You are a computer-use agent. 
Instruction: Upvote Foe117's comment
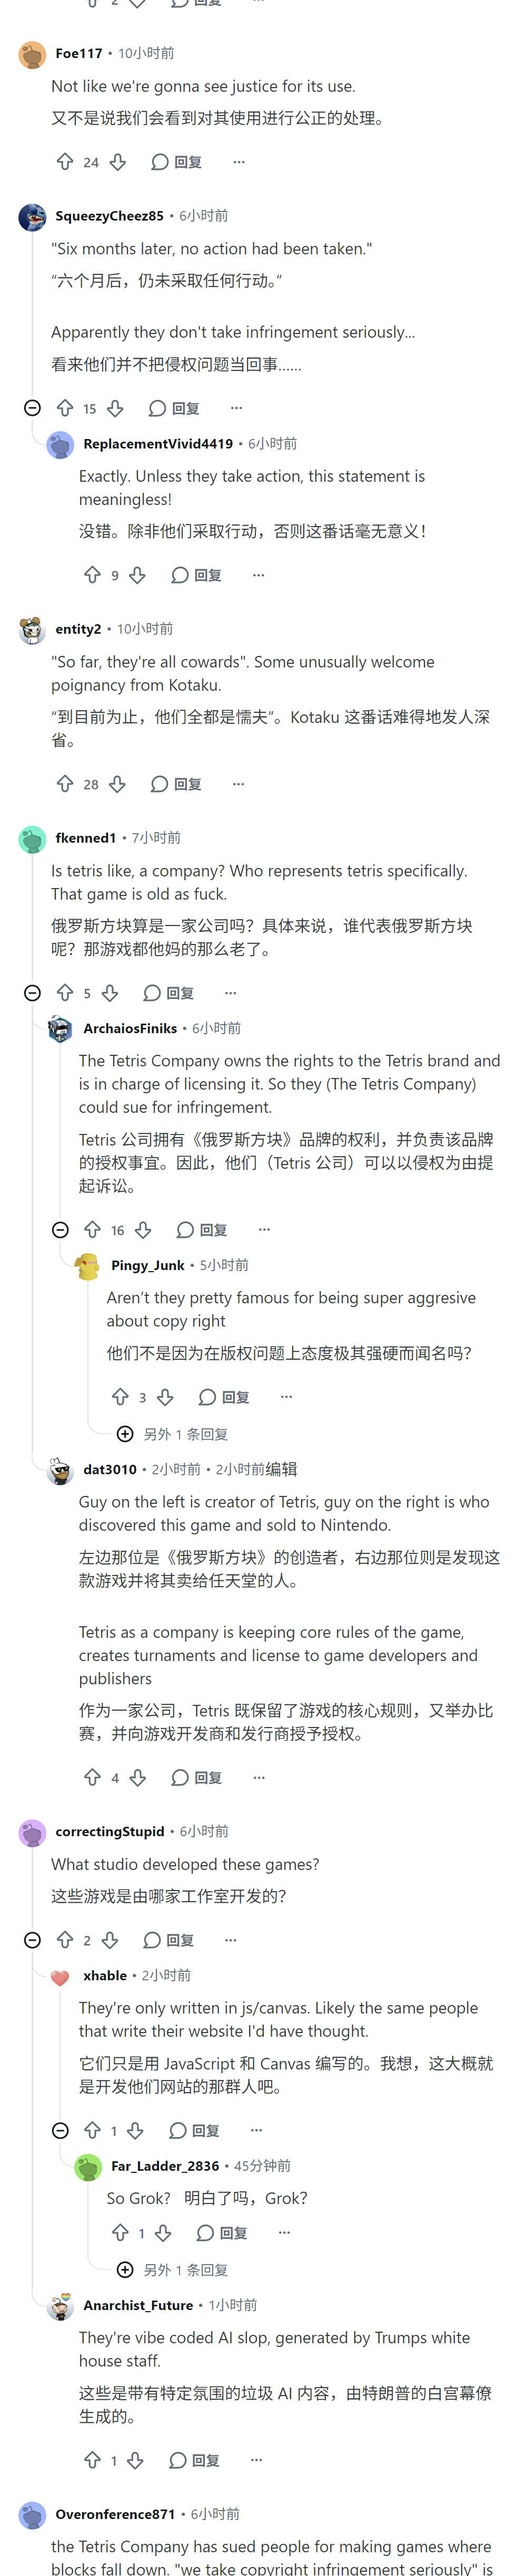(65, 162)
